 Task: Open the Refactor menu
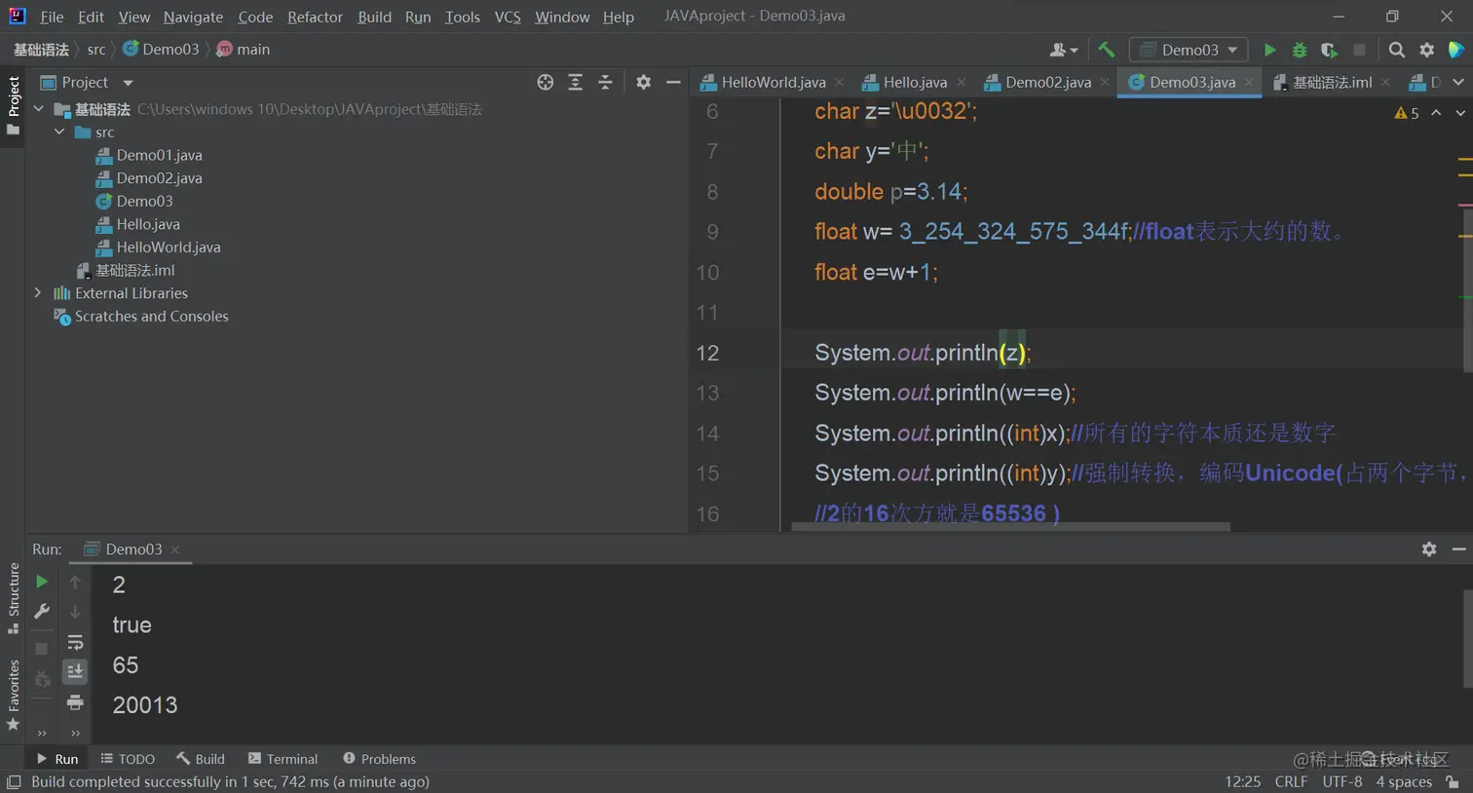click(x=315, y=17)
